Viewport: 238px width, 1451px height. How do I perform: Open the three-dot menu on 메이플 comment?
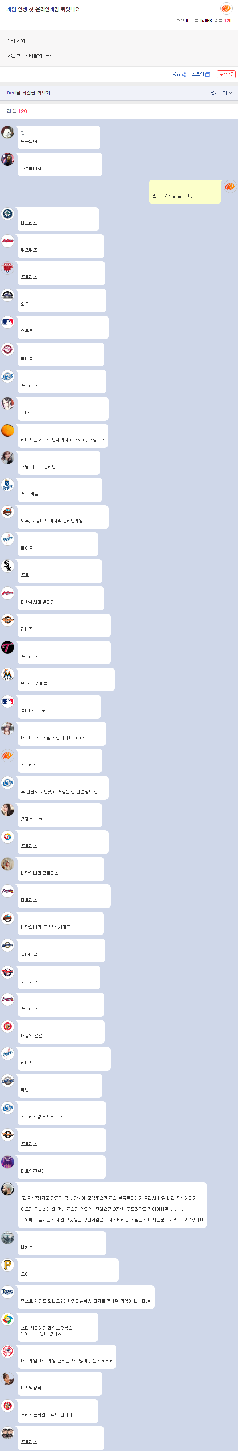click(93, 539)
